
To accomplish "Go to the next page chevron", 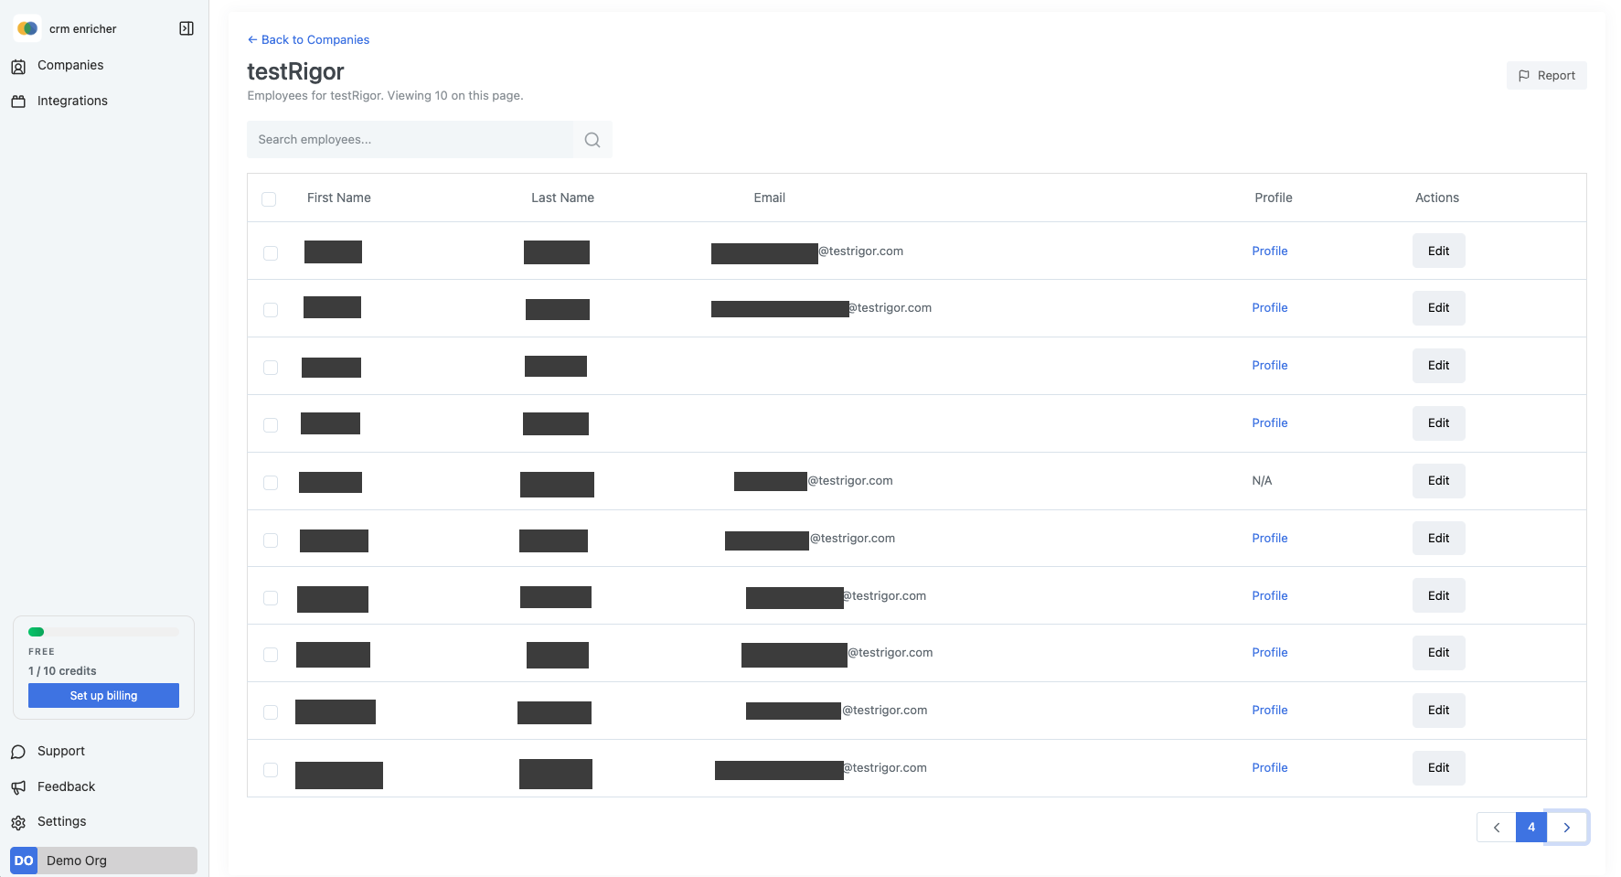I will click(x=1566, y=828).
